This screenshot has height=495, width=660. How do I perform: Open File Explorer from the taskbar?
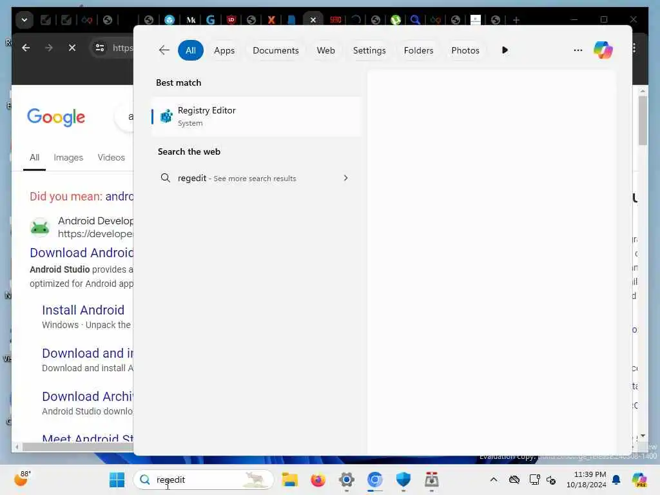pos(289,480)
